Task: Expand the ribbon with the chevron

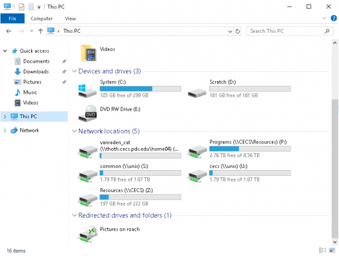Action: pos(325,18)
